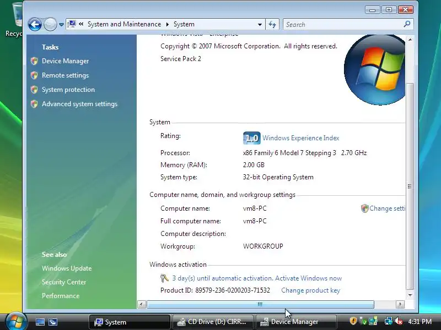Open Performance under See also

tap(61, 296)
